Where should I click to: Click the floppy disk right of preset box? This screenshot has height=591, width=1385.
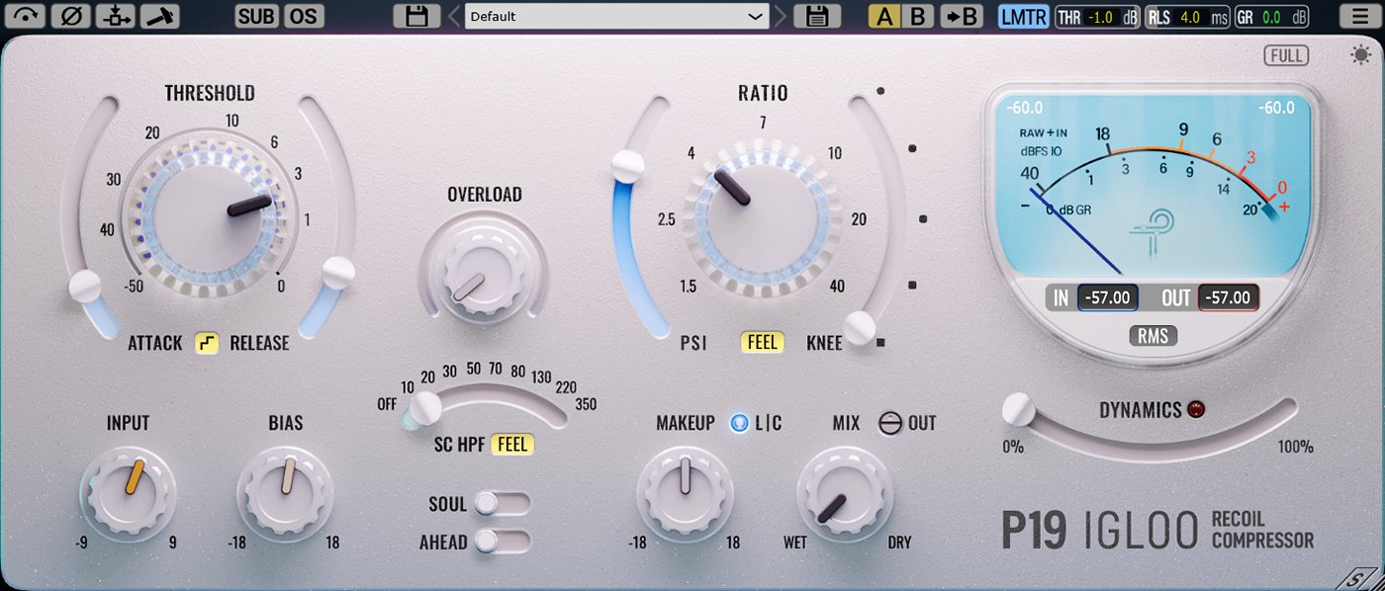tap(817, 16)
